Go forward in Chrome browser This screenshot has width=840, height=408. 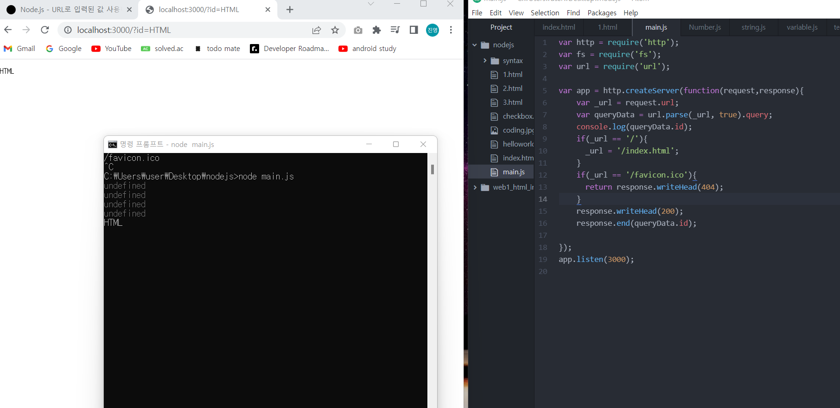(x=26, y=30)
